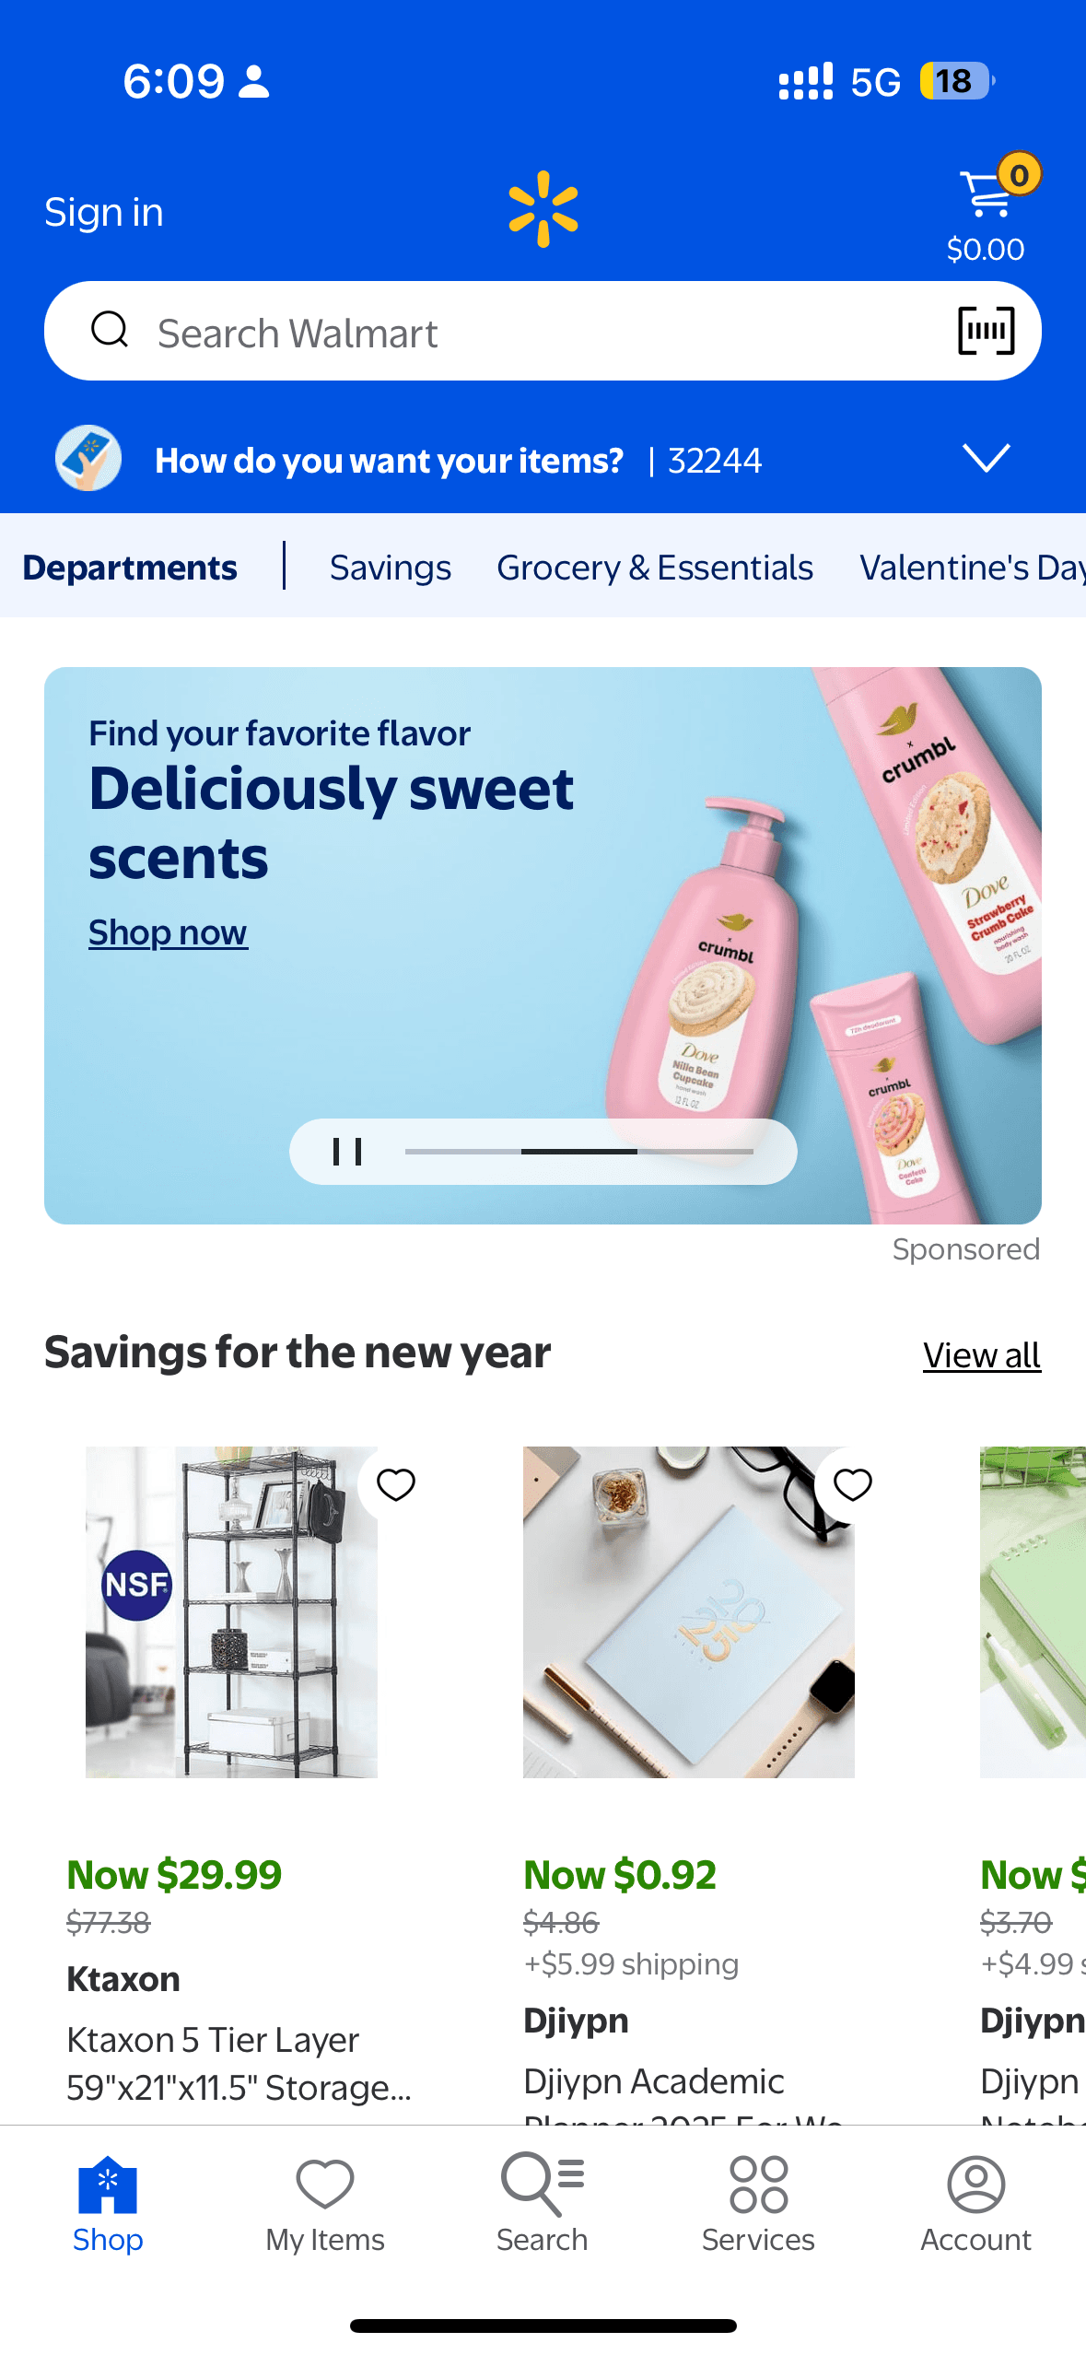Image resolution: width=1086 pixels, height=2355 pixels.
Task: Tap Shop now on Dove banner
Action: (168, 932)
